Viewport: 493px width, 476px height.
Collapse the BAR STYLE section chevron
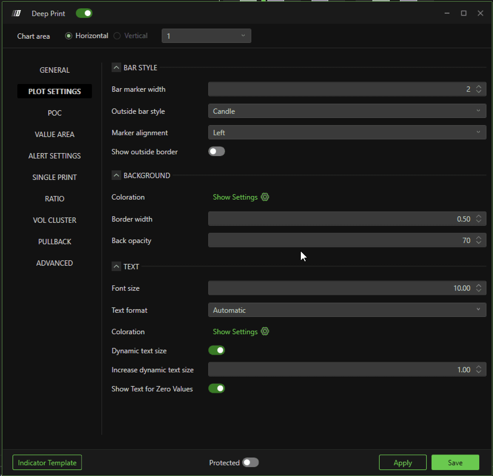[x=116, y=68]
